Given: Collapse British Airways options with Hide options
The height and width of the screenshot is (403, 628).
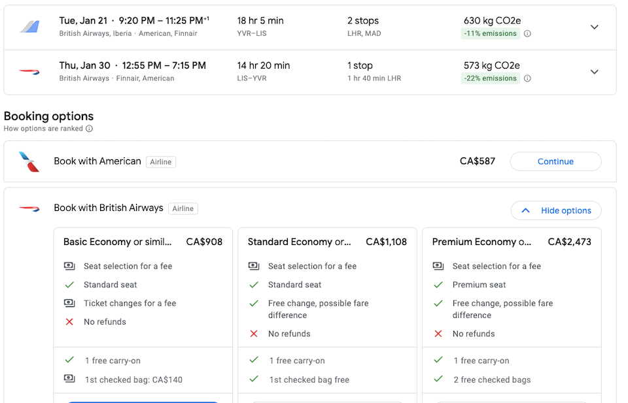Looking at the screenshot, I should (x=556, y=211).
